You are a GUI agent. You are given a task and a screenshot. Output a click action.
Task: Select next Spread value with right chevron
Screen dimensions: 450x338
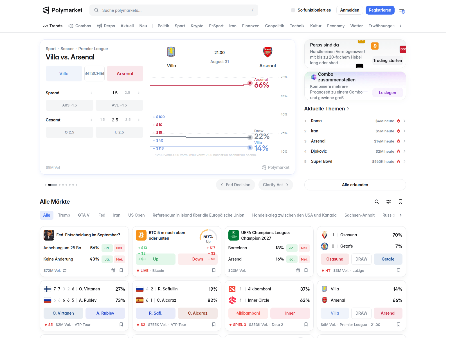[x=139, y=93]
